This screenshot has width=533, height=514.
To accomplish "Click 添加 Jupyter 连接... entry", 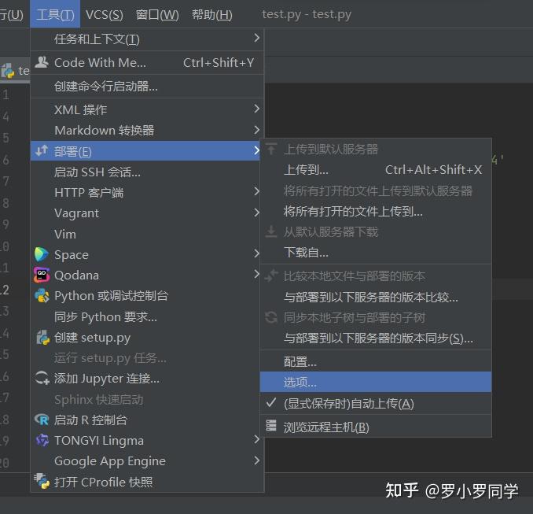I will coord(147,378).
